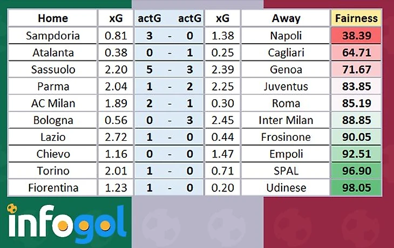Click the AC Milan team name

pos(53,103)
